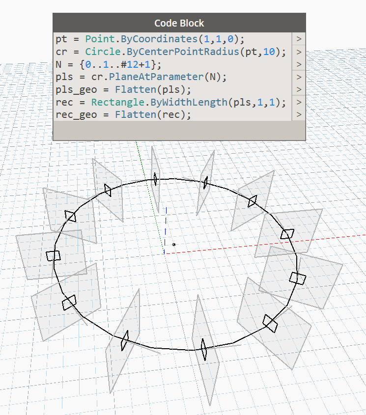Click the output port for the N line
366x415 pixels.
click(299, 64)
